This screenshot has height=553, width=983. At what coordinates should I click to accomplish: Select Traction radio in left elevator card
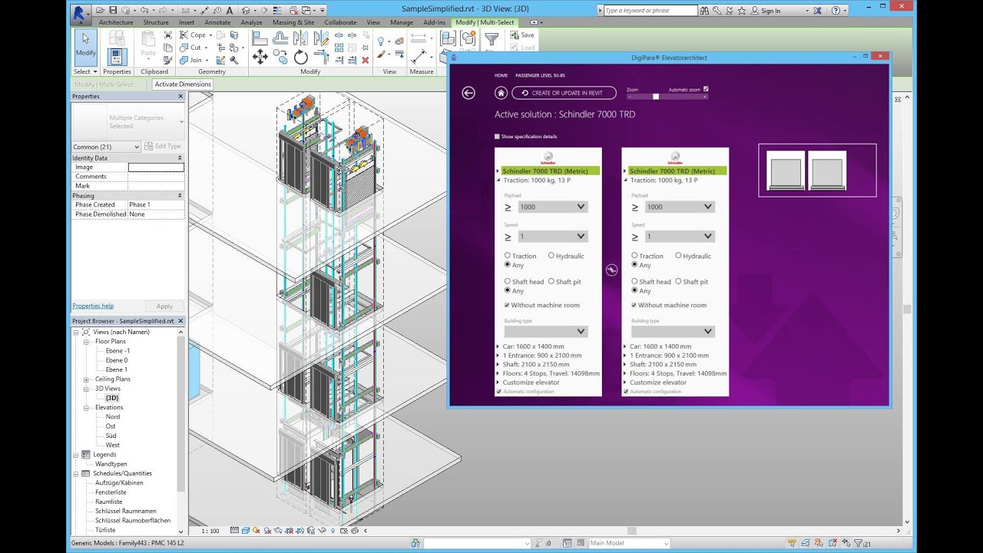pos(508,256)
